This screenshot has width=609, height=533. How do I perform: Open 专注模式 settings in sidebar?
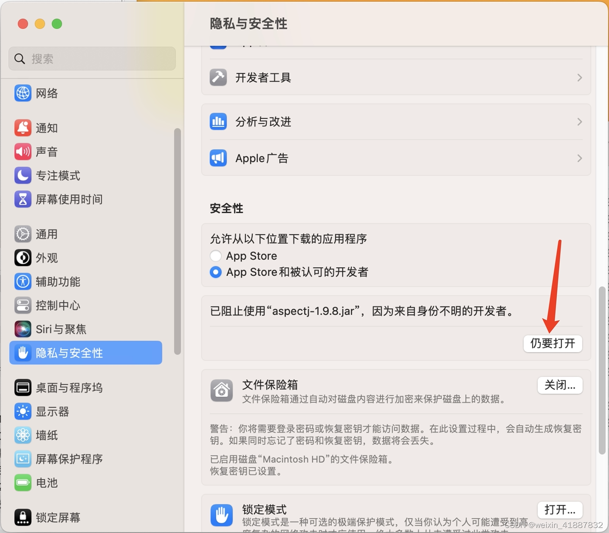click(x=86, y=175)
